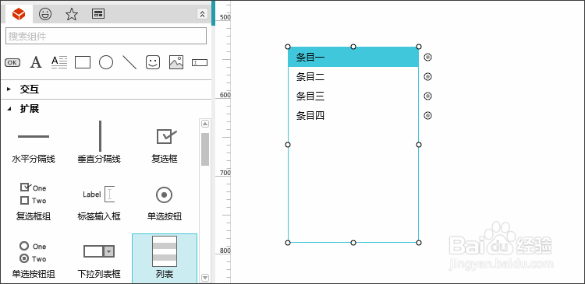585x284 pixels.
Task: Select the text label A tool
Action: click(x=36, y=62)
